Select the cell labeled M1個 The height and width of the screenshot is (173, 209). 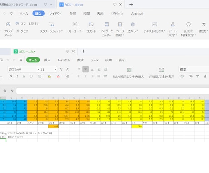pyautogui.click(x=95, y=123)
